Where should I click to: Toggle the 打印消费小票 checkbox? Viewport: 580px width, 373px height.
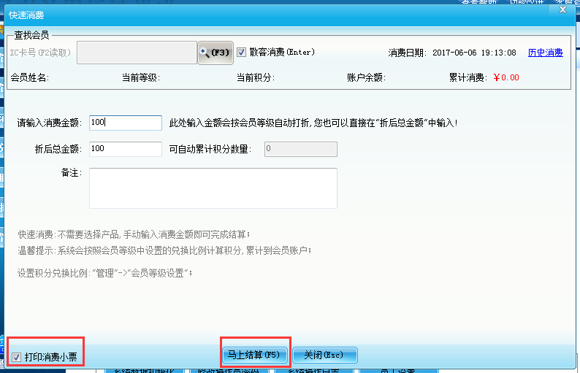click(16, 357)
